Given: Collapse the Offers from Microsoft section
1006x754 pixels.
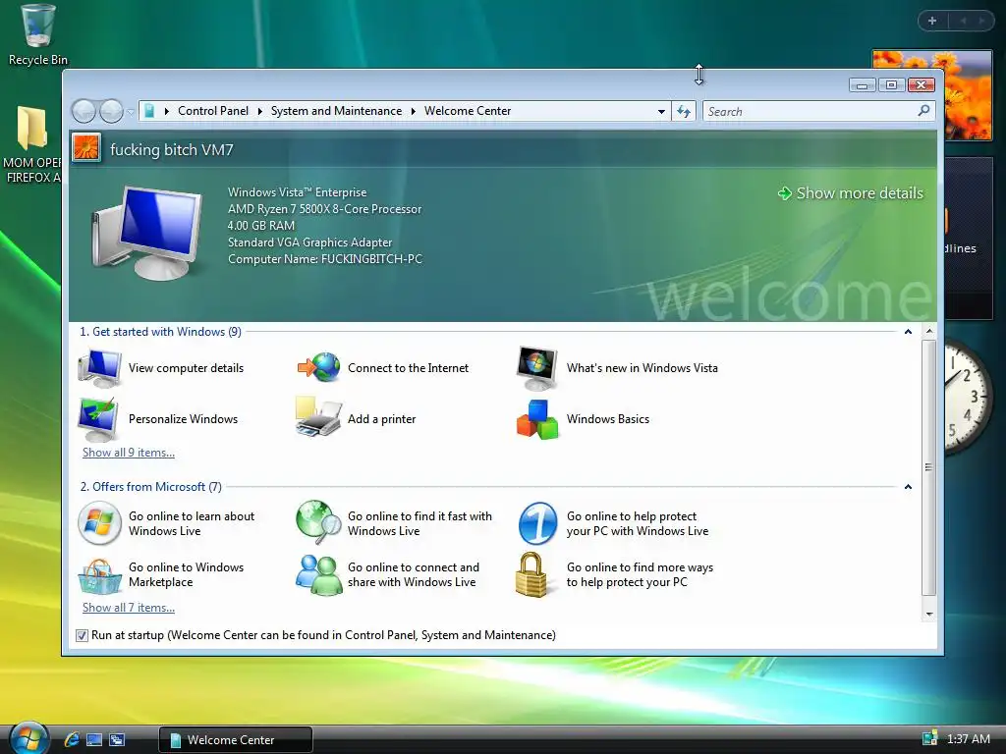Looking at the screenshot, I should (x=908, y=487).
